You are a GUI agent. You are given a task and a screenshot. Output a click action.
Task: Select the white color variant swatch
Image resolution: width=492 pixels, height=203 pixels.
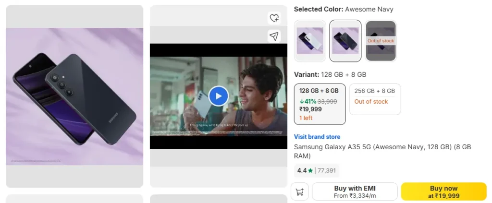click(310, 41)
